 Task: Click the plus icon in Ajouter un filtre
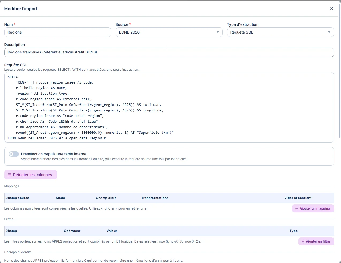click(303, 241)
